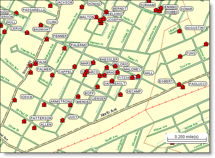The height and width of the screenshot is (158, 215).
Task: Click the BASNIGHT name label
Action: click(x=43, y=30)
